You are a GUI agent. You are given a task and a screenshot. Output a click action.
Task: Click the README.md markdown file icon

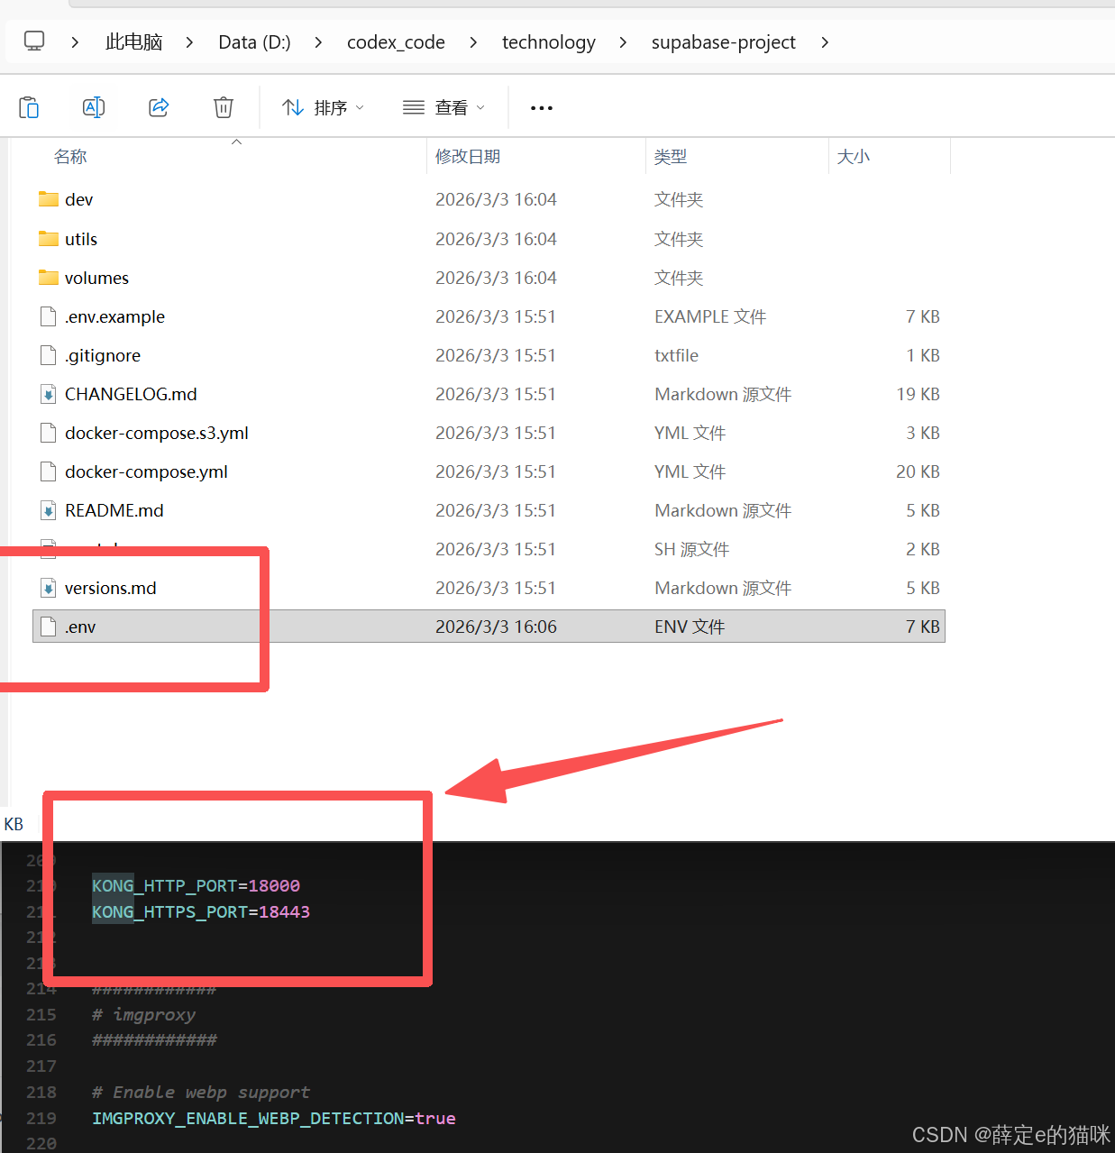click(49, 510)
